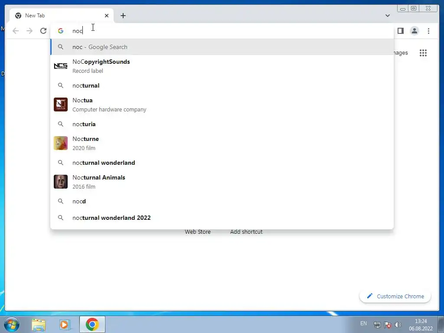Viewport: 444px width, 333px height.
Task: Click magnifier icon beside 'nocturnal'
Action: click(61, 85)
